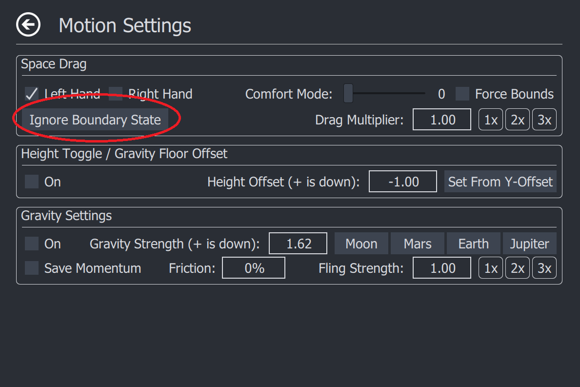Toggle the Left Hand checkbox
Viewport: 580px width, 387px height.
click(31, 94)
